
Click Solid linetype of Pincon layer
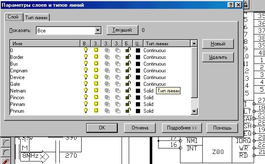(x=148, y=98)
